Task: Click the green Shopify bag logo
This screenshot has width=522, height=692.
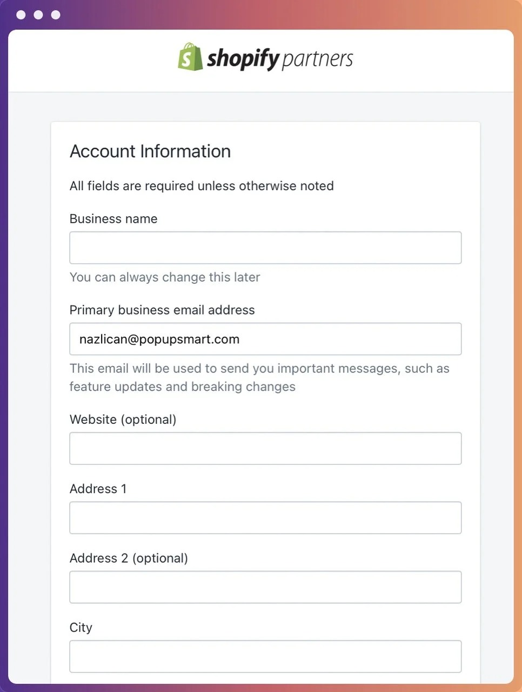Action: coord(190,57)
